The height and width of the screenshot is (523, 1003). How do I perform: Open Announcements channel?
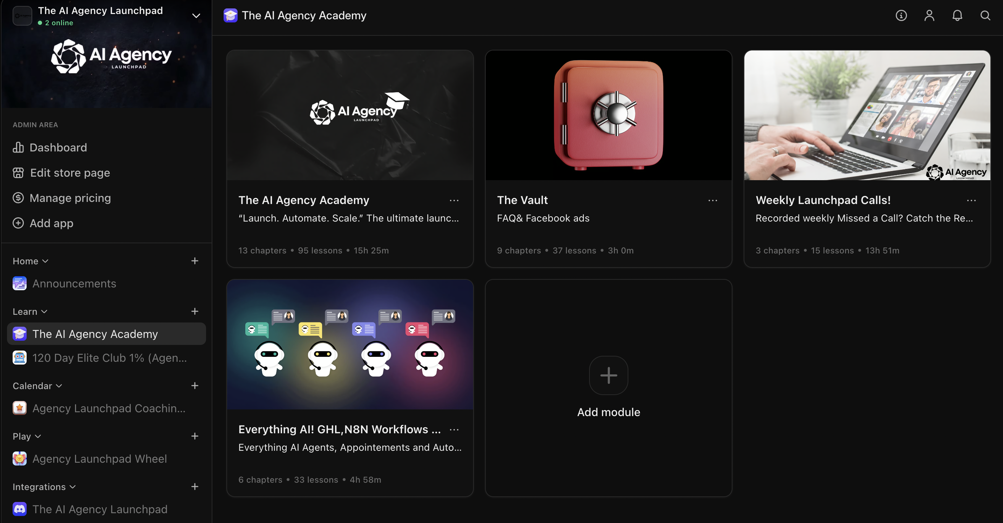[x=106, y=284]
